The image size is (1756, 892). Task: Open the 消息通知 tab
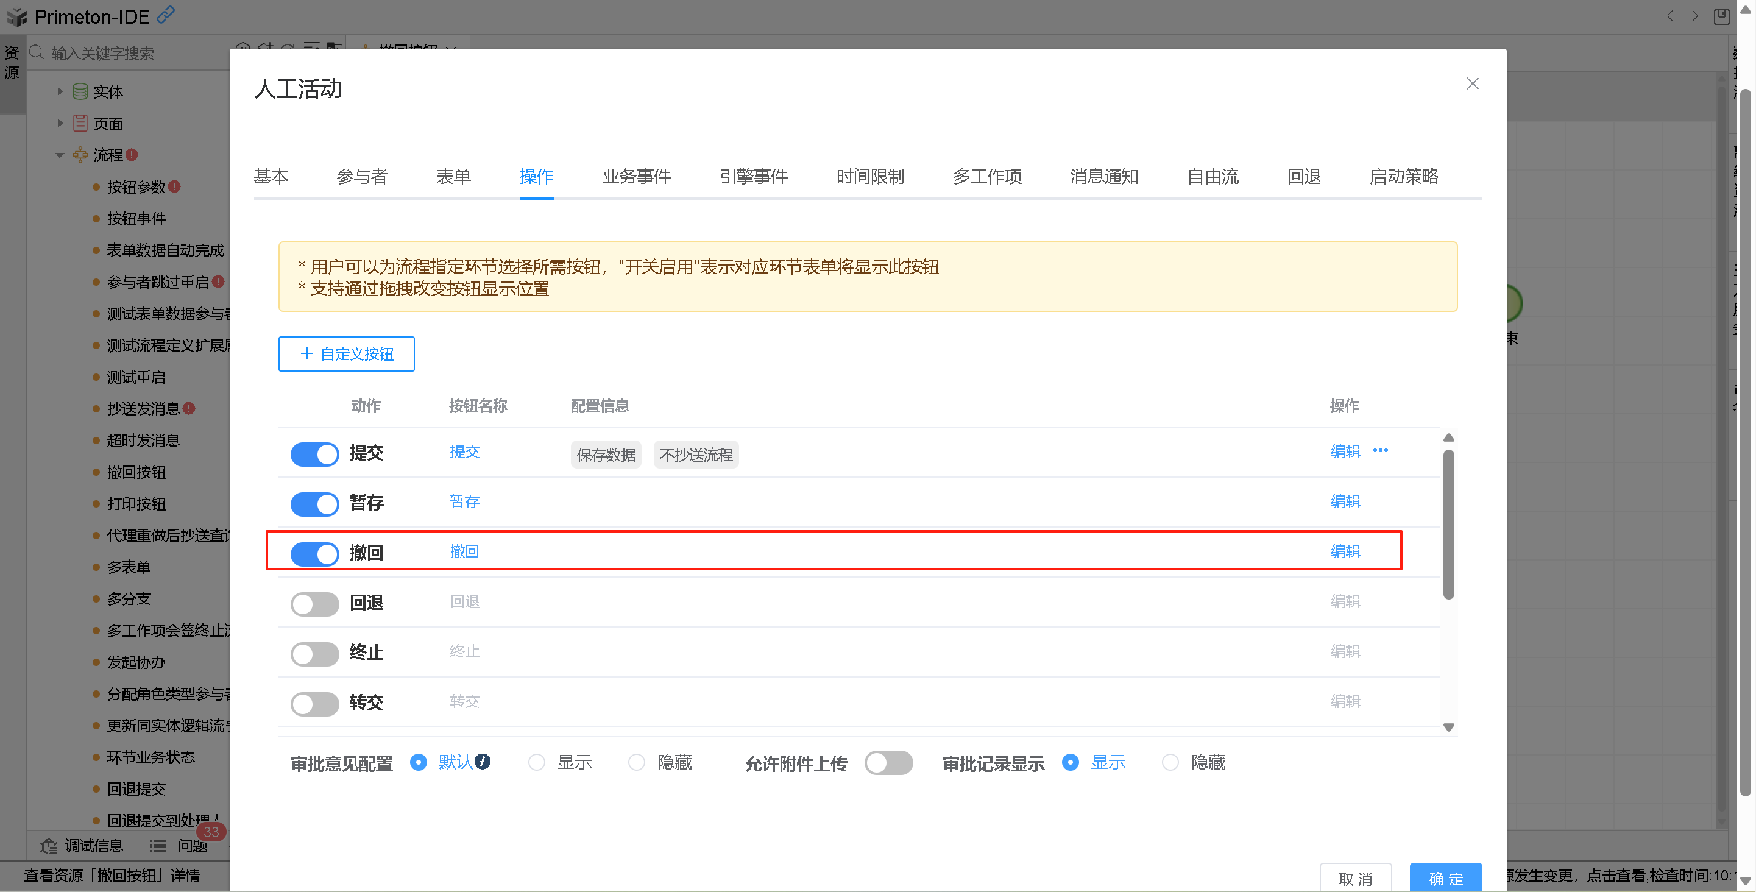pyautogui.click(x=1103, y=177)
